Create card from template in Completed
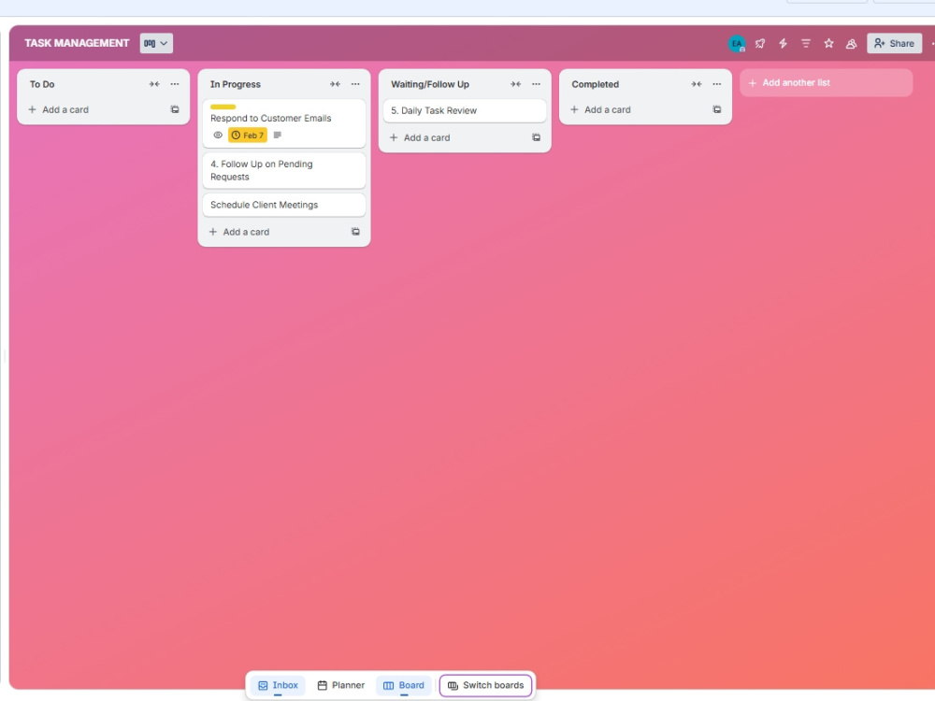The height and width of the screenshot is (701, 935). (717, 109)
